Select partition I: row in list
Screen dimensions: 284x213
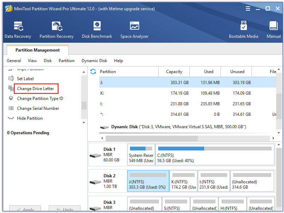pos(188,103)
